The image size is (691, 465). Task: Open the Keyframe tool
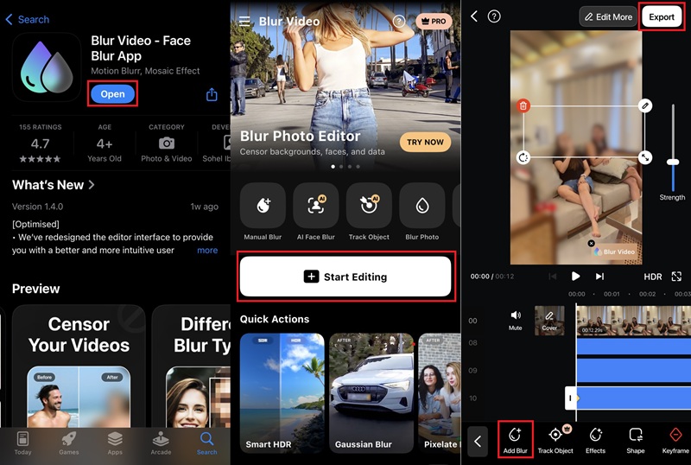coord(675,439)
